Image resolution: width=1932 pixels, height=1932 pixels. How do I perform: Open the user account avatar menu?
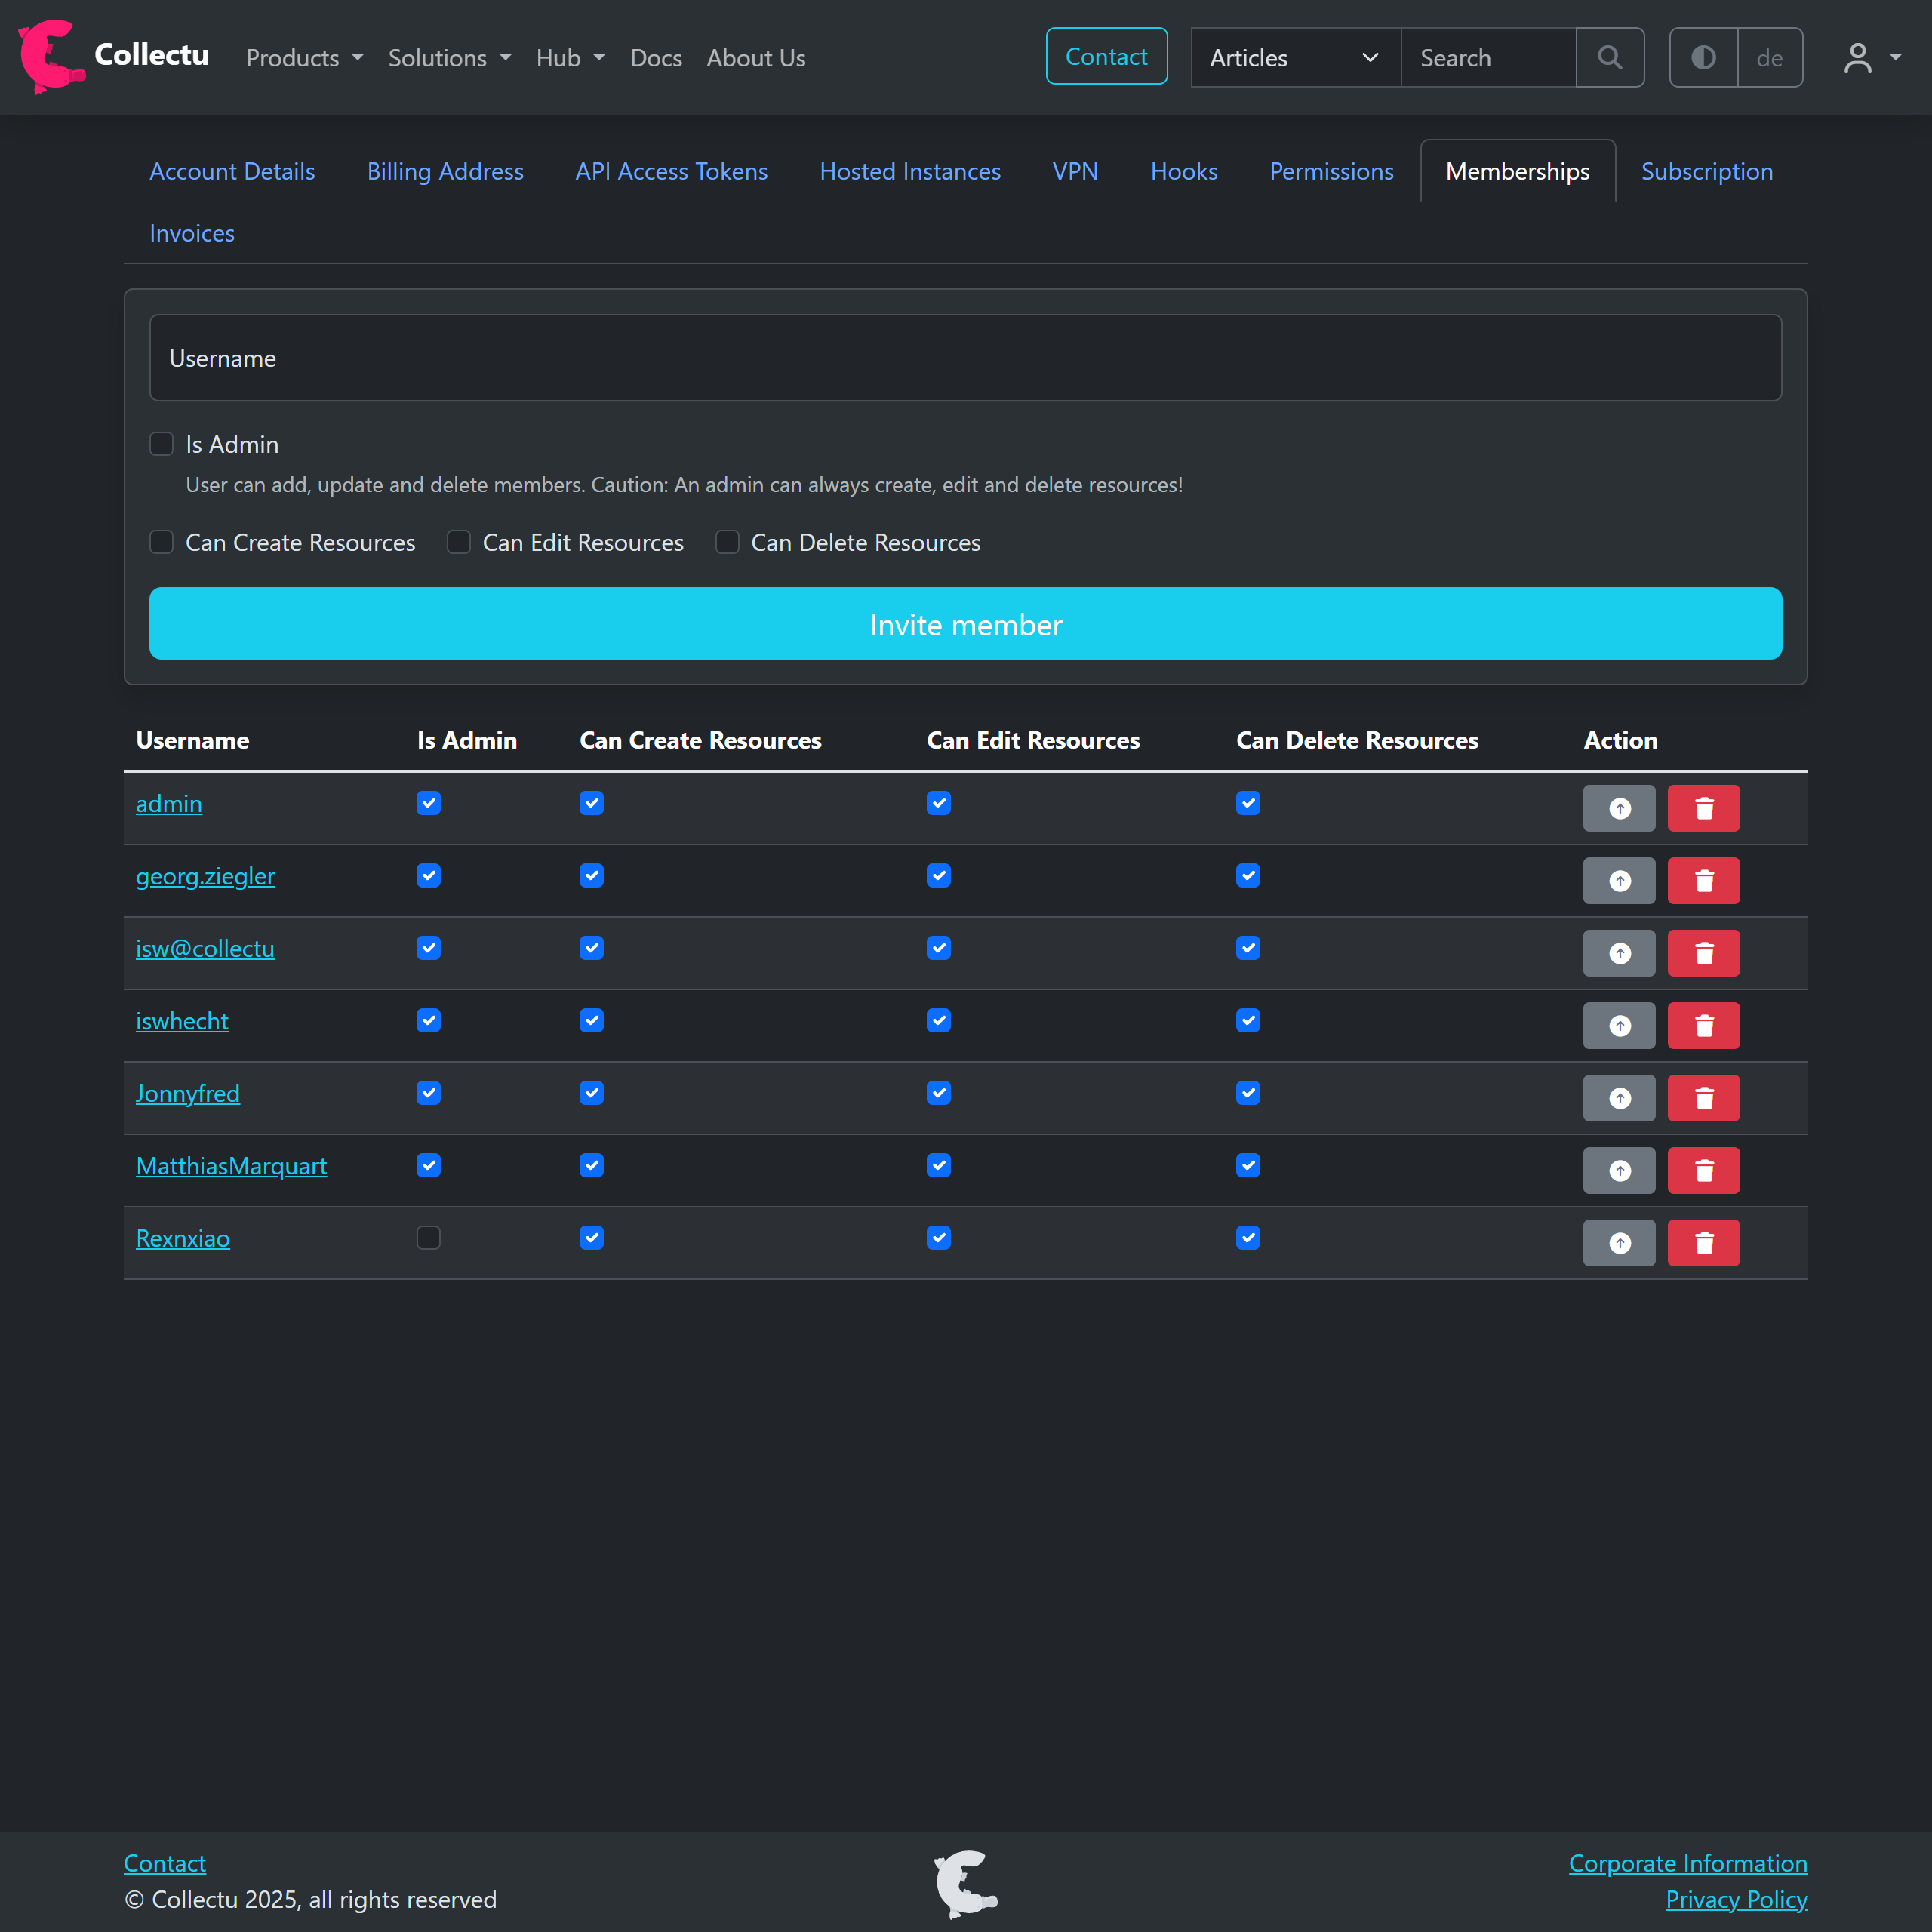pyautogui.click(x=1870, y=57)
